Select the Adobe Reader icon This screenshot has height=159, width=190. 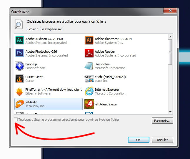pyautogui.click(x=89, y=53)
